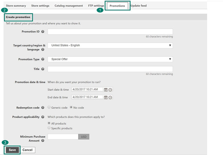
Task: Open help for Promotion ID field
Action: click(x=43, y=32)
